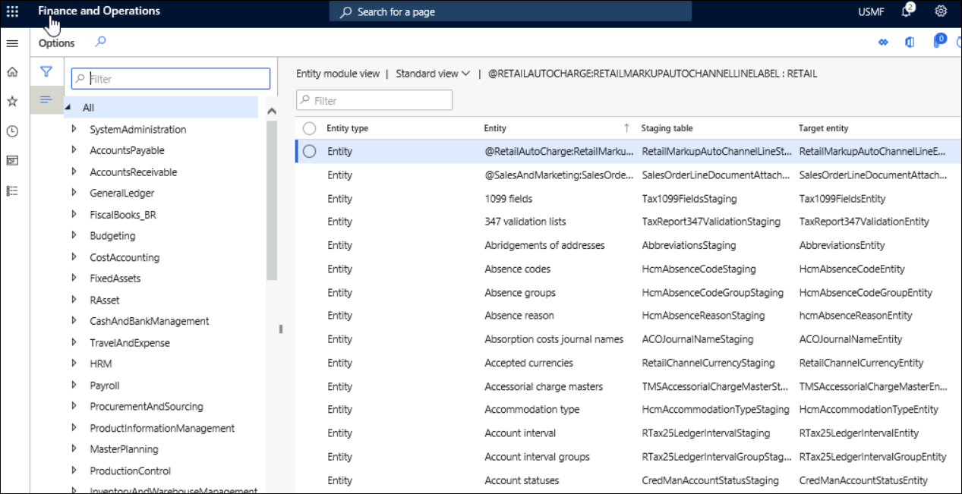Click Accepted currencies entity cell

[528, 363]
